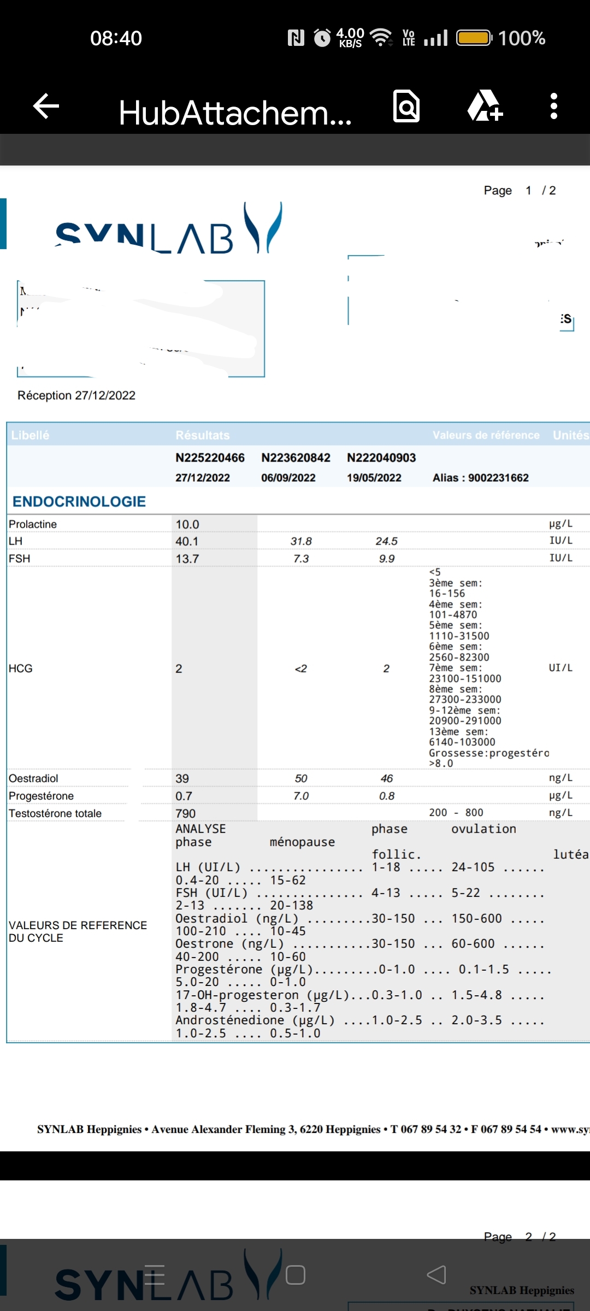Select the Oestradiol previous value 50

[301, 778]
